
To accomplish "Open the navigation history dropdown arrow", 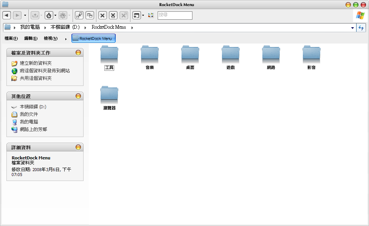I will pyautogui.click(x=25, y=16).
